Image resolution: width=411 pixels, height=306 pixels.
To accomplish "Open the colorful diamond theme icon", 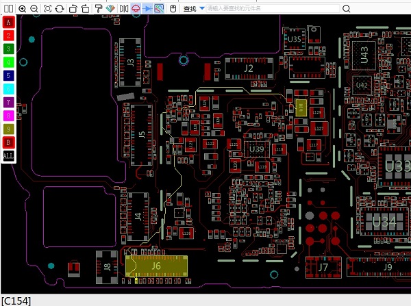I will pos(110,9).
